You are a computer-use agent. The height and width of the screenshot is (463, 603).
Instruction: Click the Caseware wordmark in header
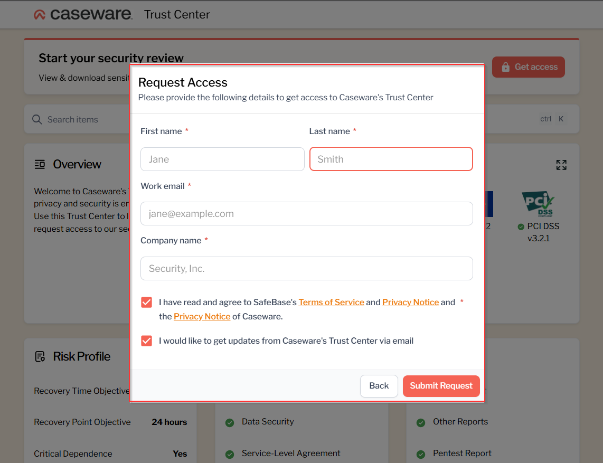91,14
